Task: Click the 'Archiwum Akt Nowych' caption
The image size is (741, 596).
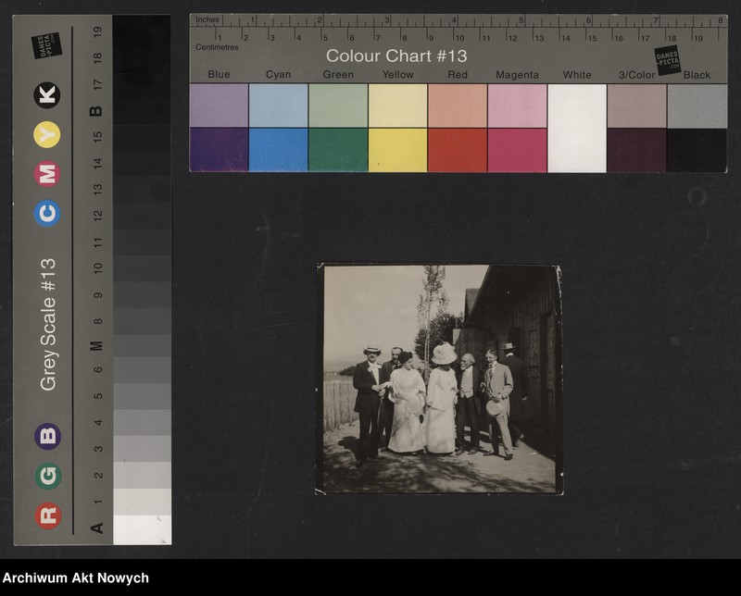Action: click(x=76, y=578)
